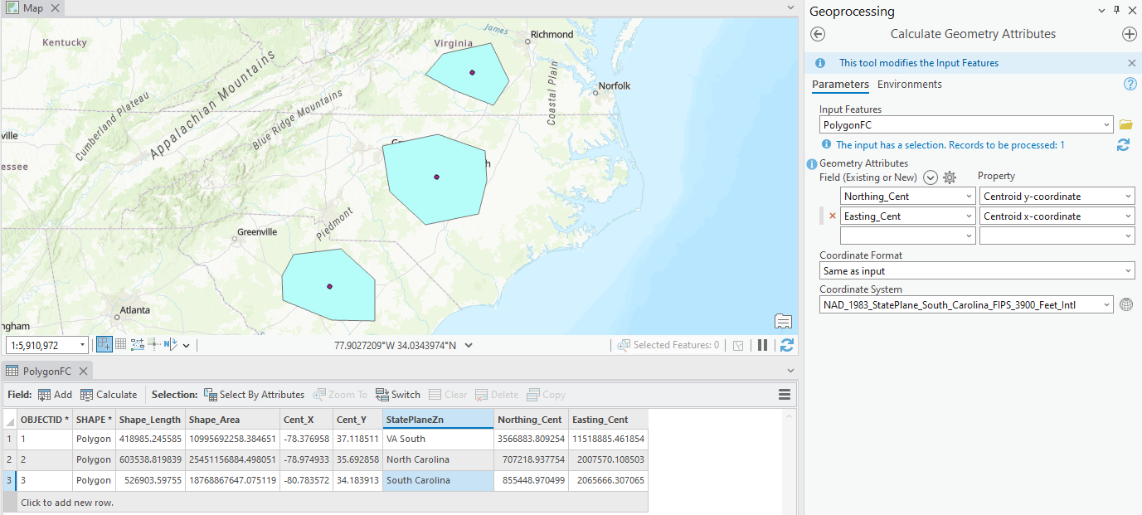Click the map refresh icon in status bar

click(786, 344)
